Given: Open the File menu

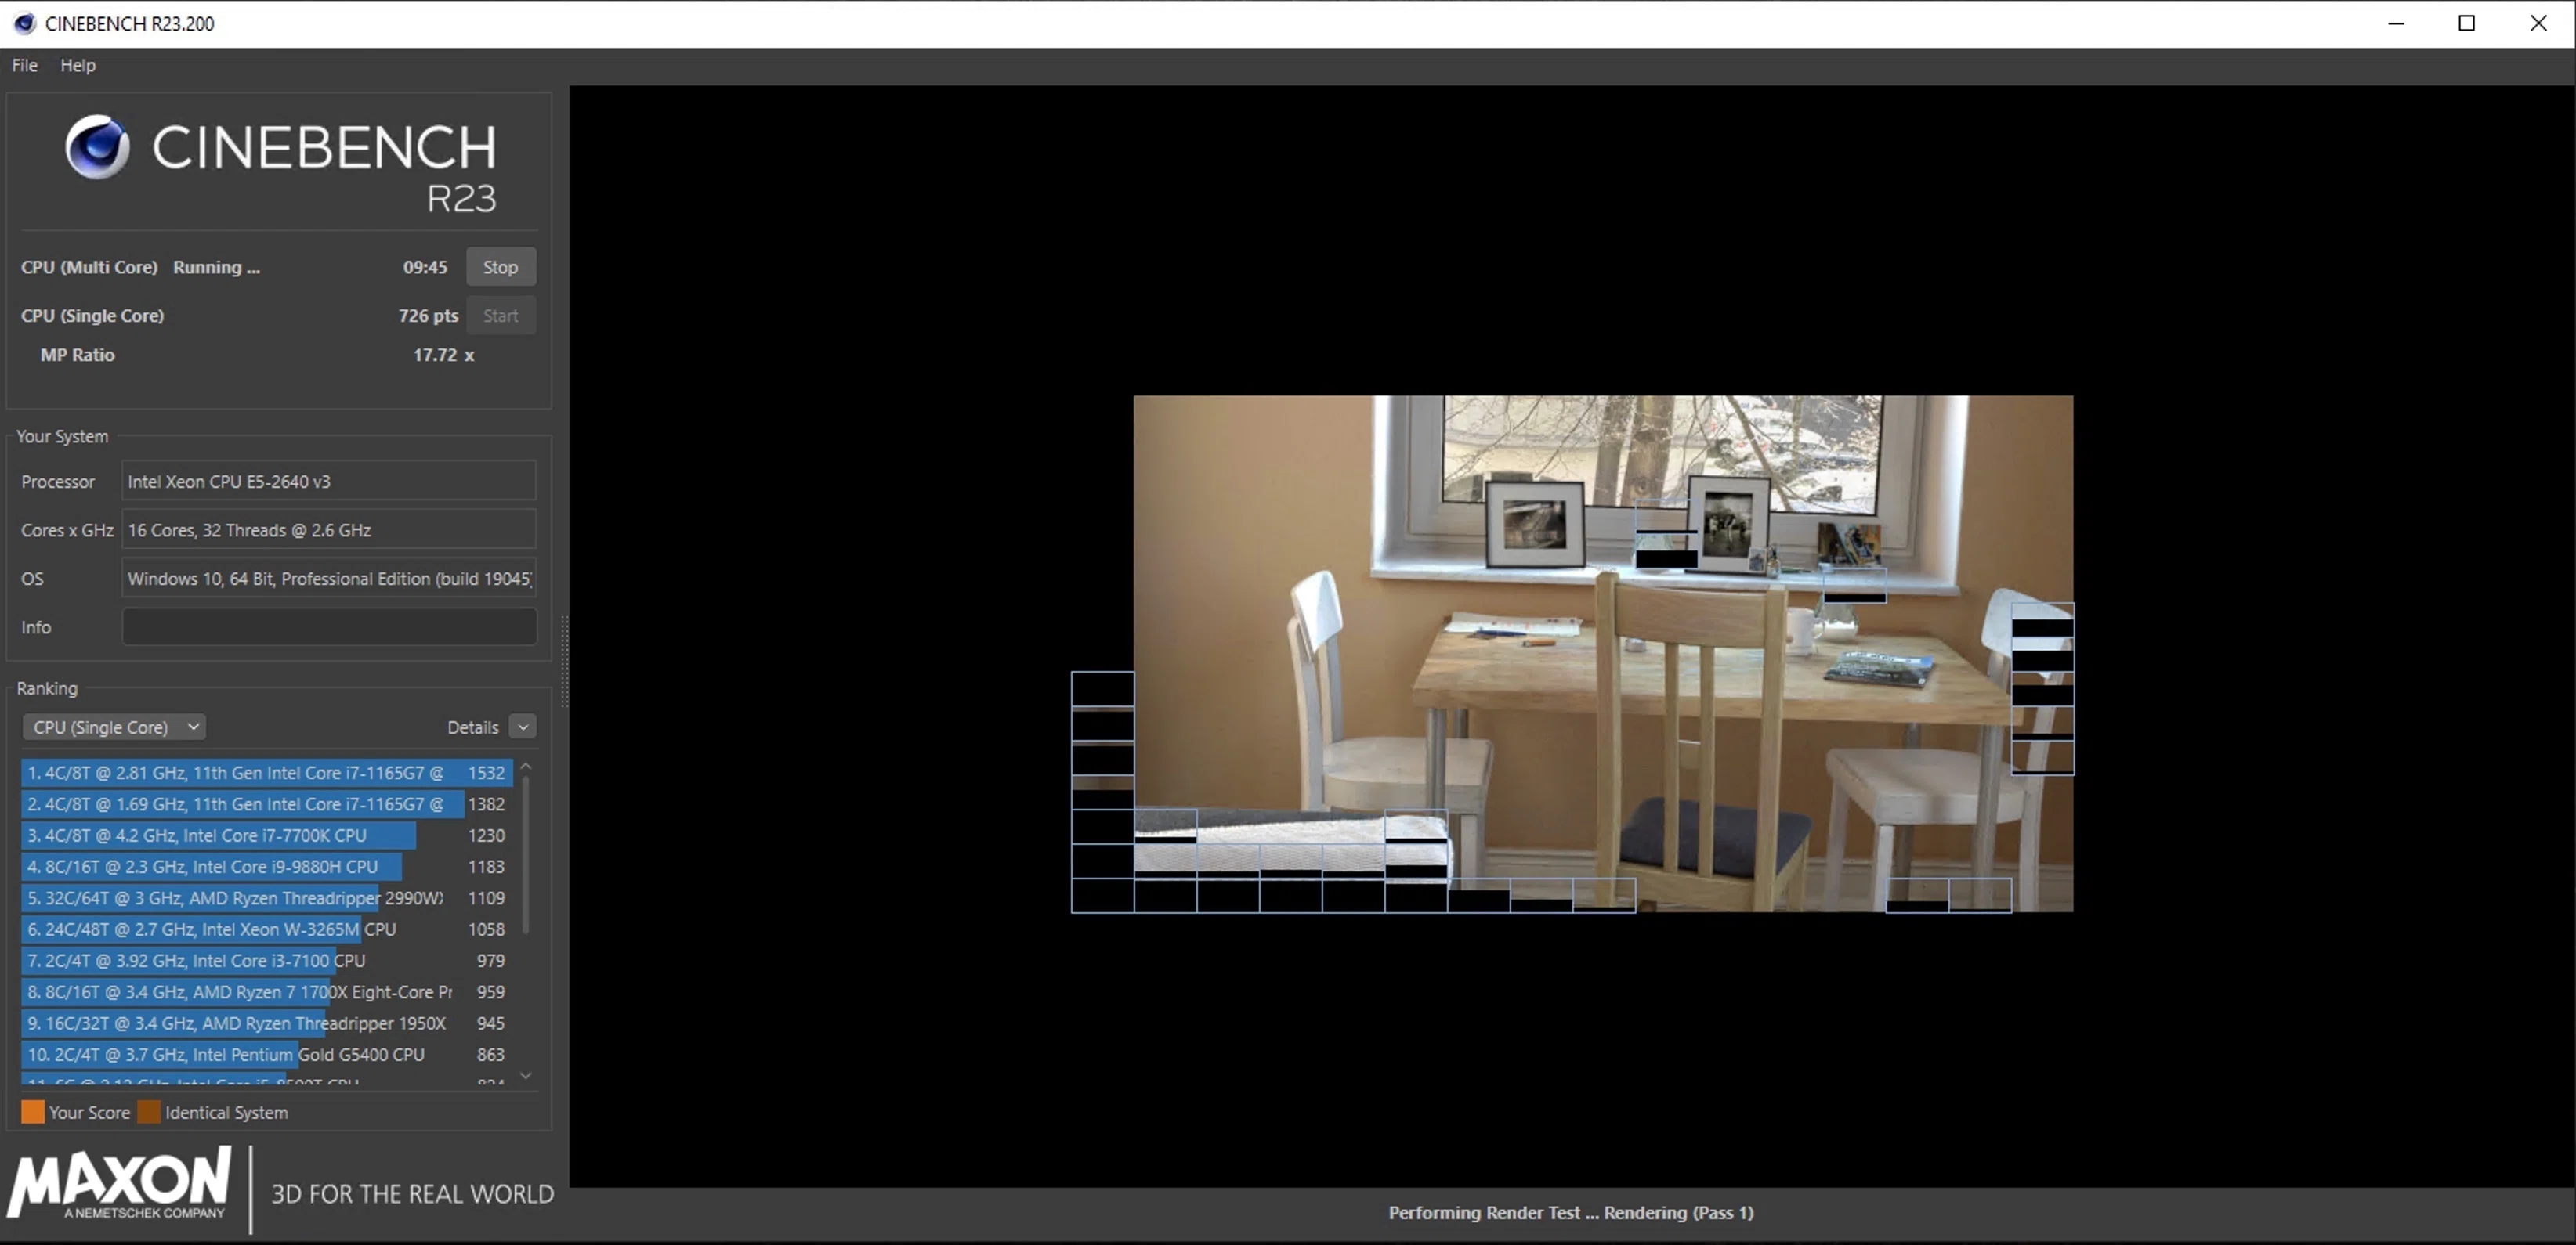Looking at the screenshot, I should click(24, 65).
